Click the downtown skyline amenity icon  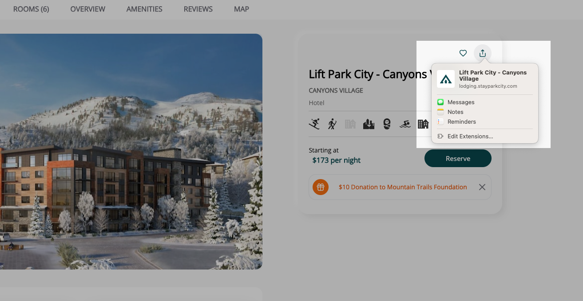click(x=369, y=124)
